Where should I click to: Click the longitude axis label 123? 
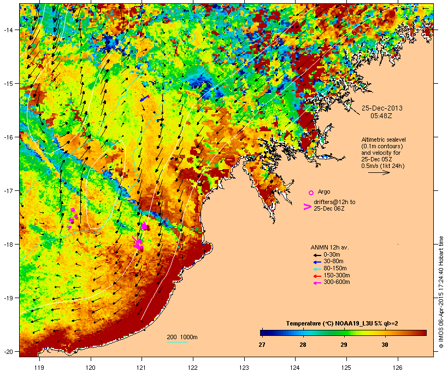(x=244, y=368)
